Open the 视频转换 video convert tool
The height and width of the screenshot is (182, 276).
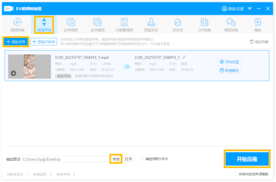coord(17,25)
